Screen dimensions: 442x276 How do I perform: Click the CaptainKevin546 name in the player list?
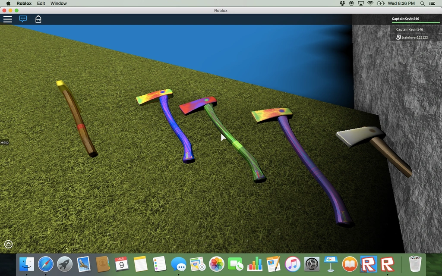pos(410,29)
